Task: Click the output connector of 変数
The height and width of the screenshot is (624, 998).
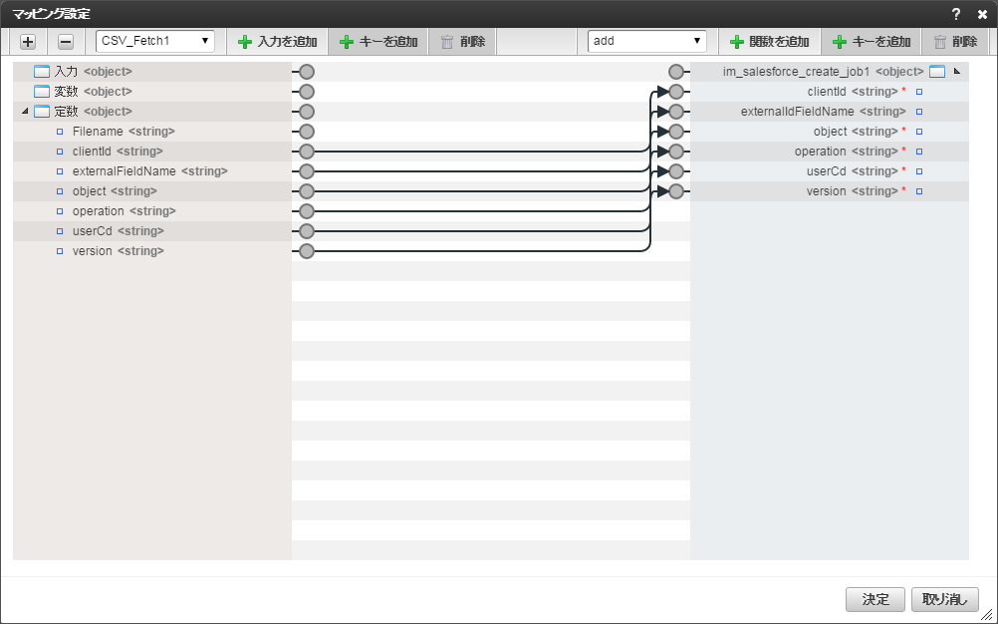Action: 307,92
